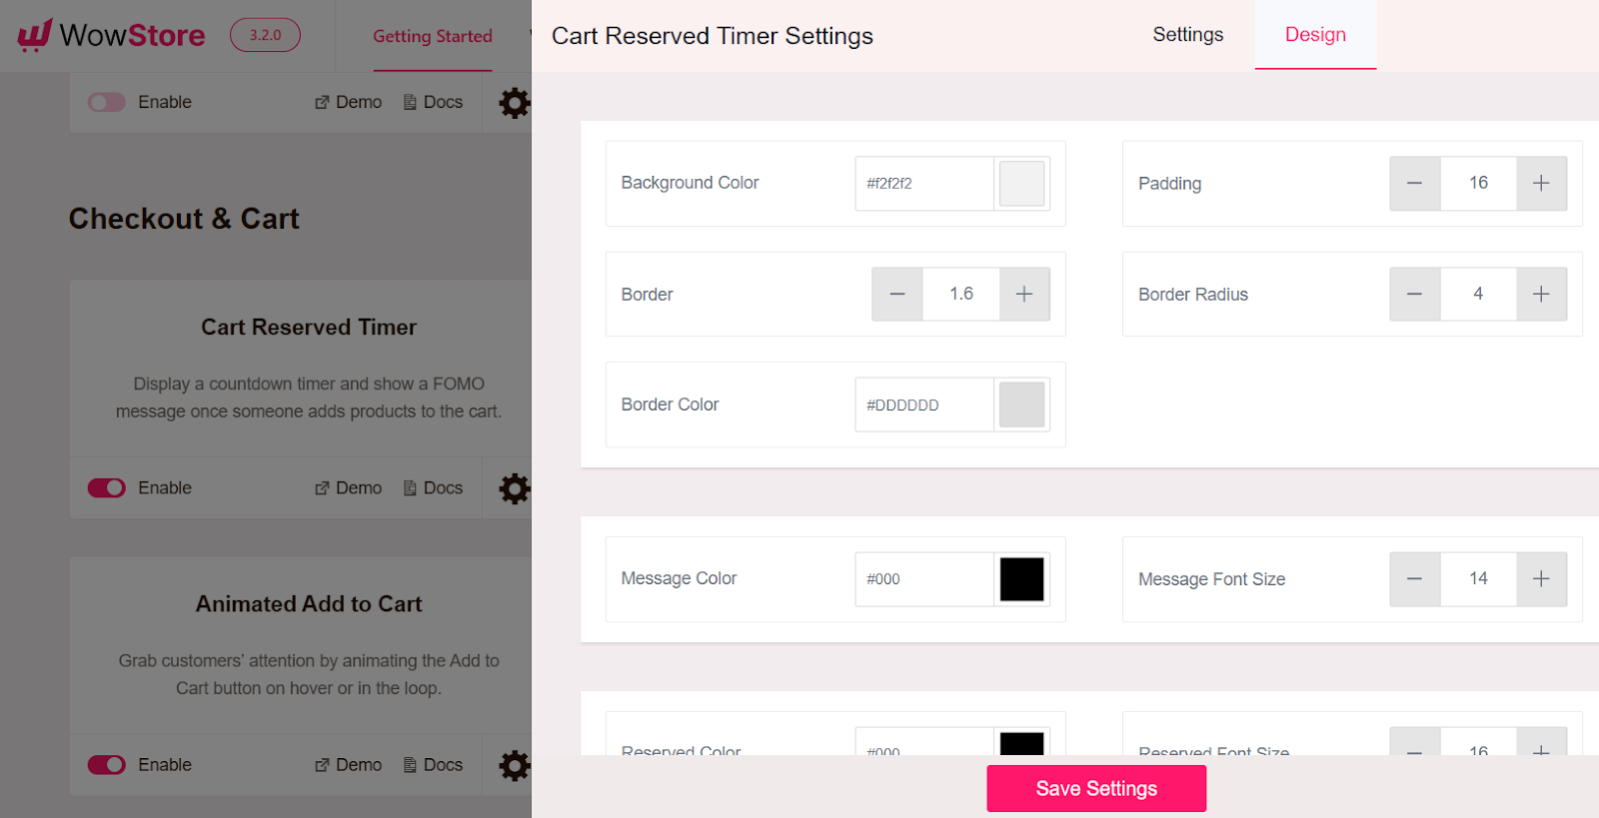
Task: Increase the Padding value
Action: (1540, 184)
